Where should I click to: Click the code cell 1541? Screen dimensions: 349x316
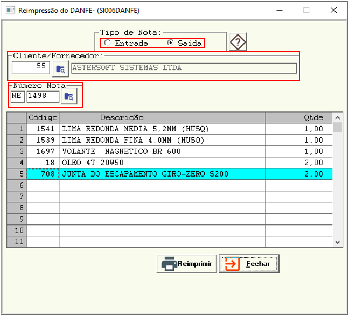coord(43,129)
